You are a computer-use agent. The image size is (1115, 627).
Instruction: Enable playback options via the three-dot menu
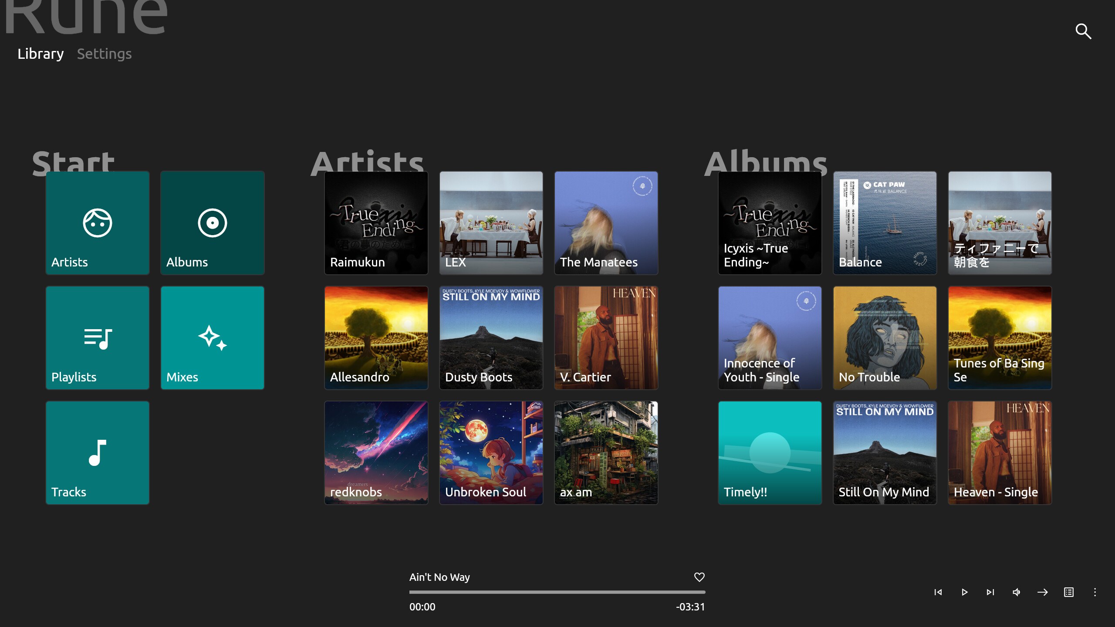pos(1095,592)
